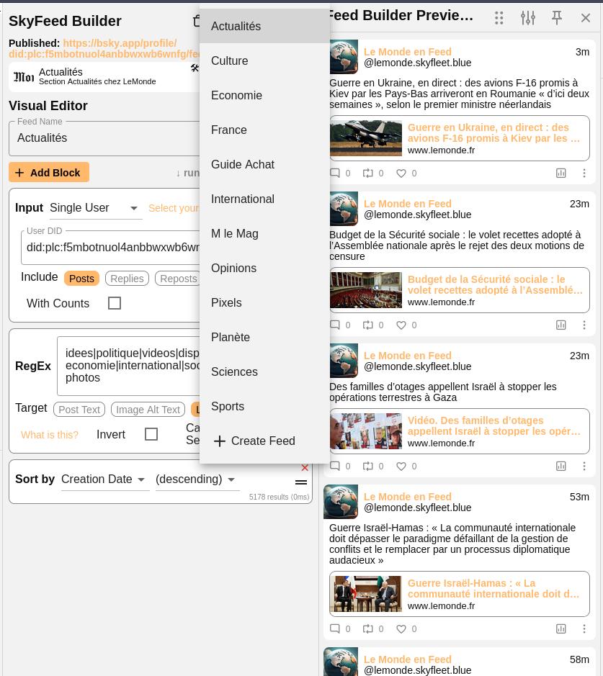603x676 pixels.
Task: Pin the Feed Builder Preview panel
Action: pos(557,18)
